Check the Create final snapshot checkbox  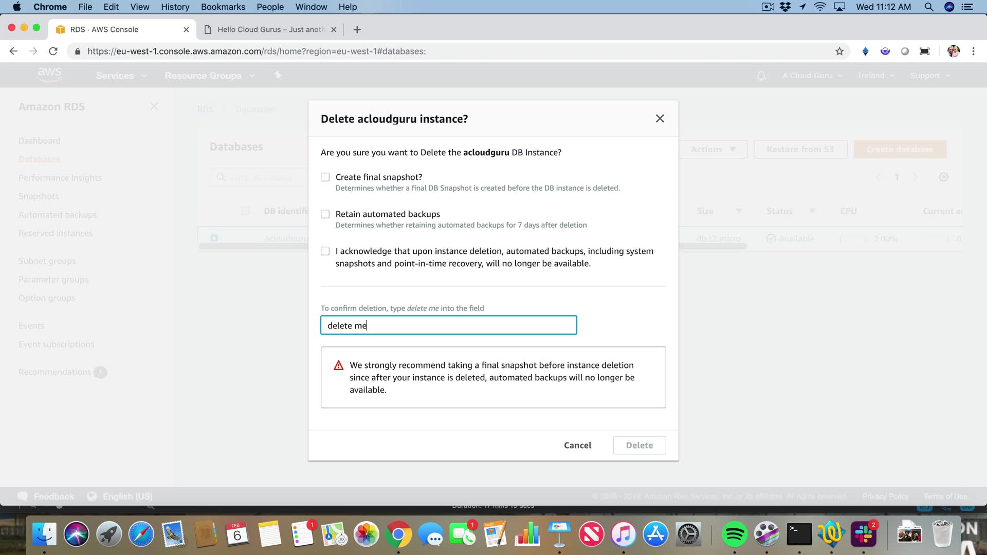(325, 177)
